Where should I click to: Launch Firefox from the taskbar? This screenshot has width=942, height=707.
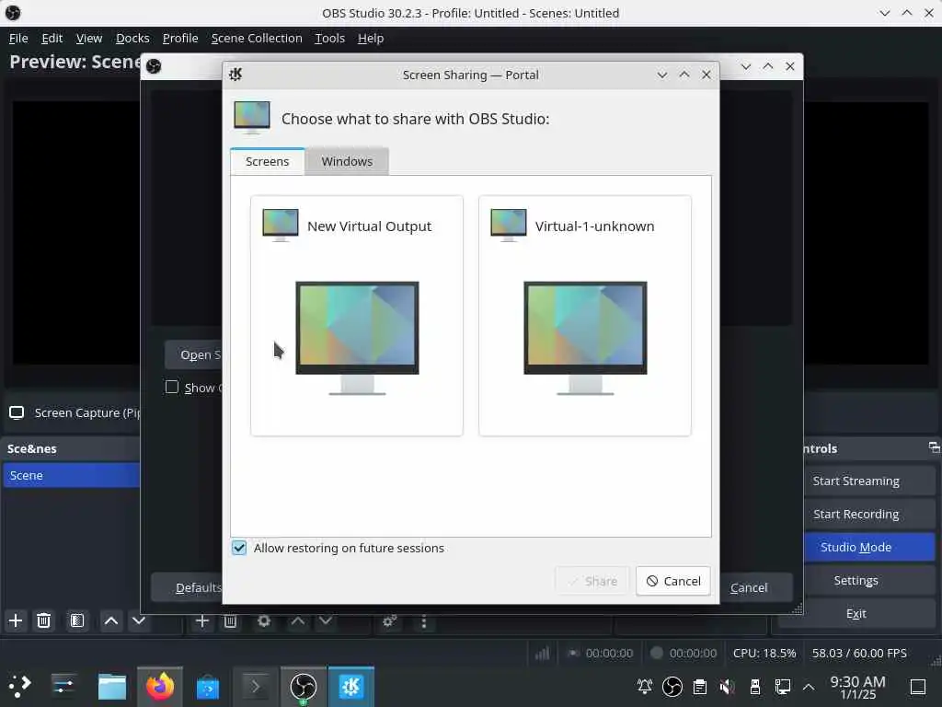click(160, 686)
